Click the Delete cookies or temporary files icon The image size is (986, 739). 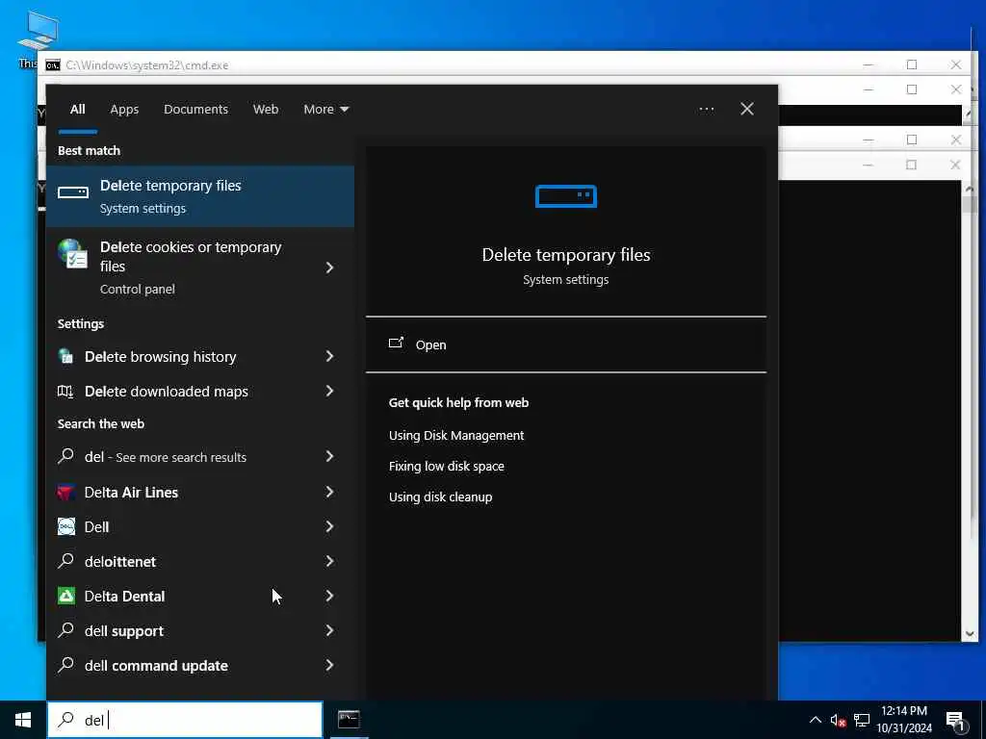[72, 253]
